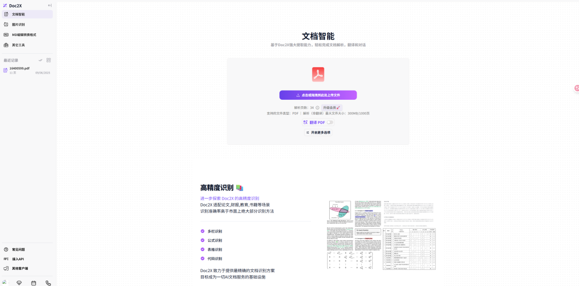Screen dimensions: 579x286
Task: Click the select-all checkmark icon beside 最近记录
Action: (41, 60)
